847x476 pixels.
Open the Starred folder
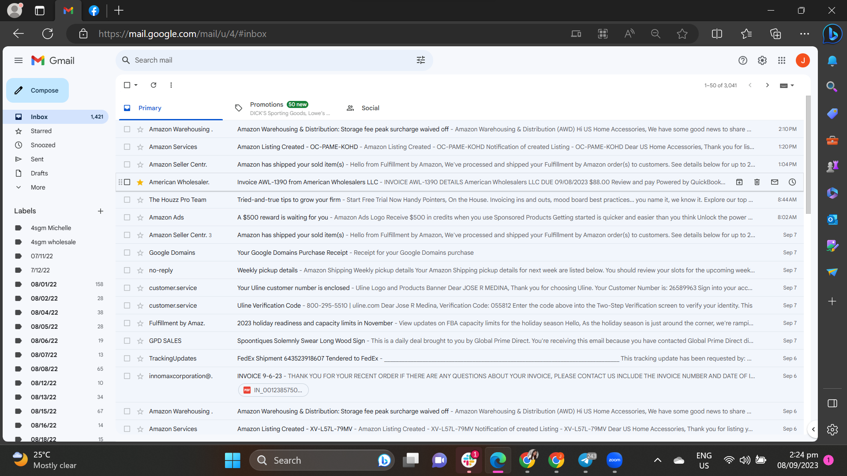pyautogui.click(x=41, y=131)
